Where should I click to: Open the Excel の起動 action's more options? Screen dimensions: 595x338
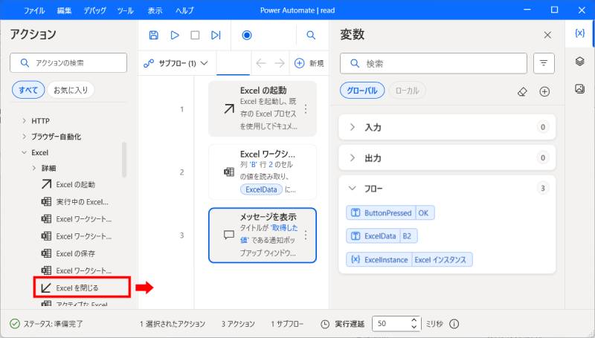tap(306, 109)
